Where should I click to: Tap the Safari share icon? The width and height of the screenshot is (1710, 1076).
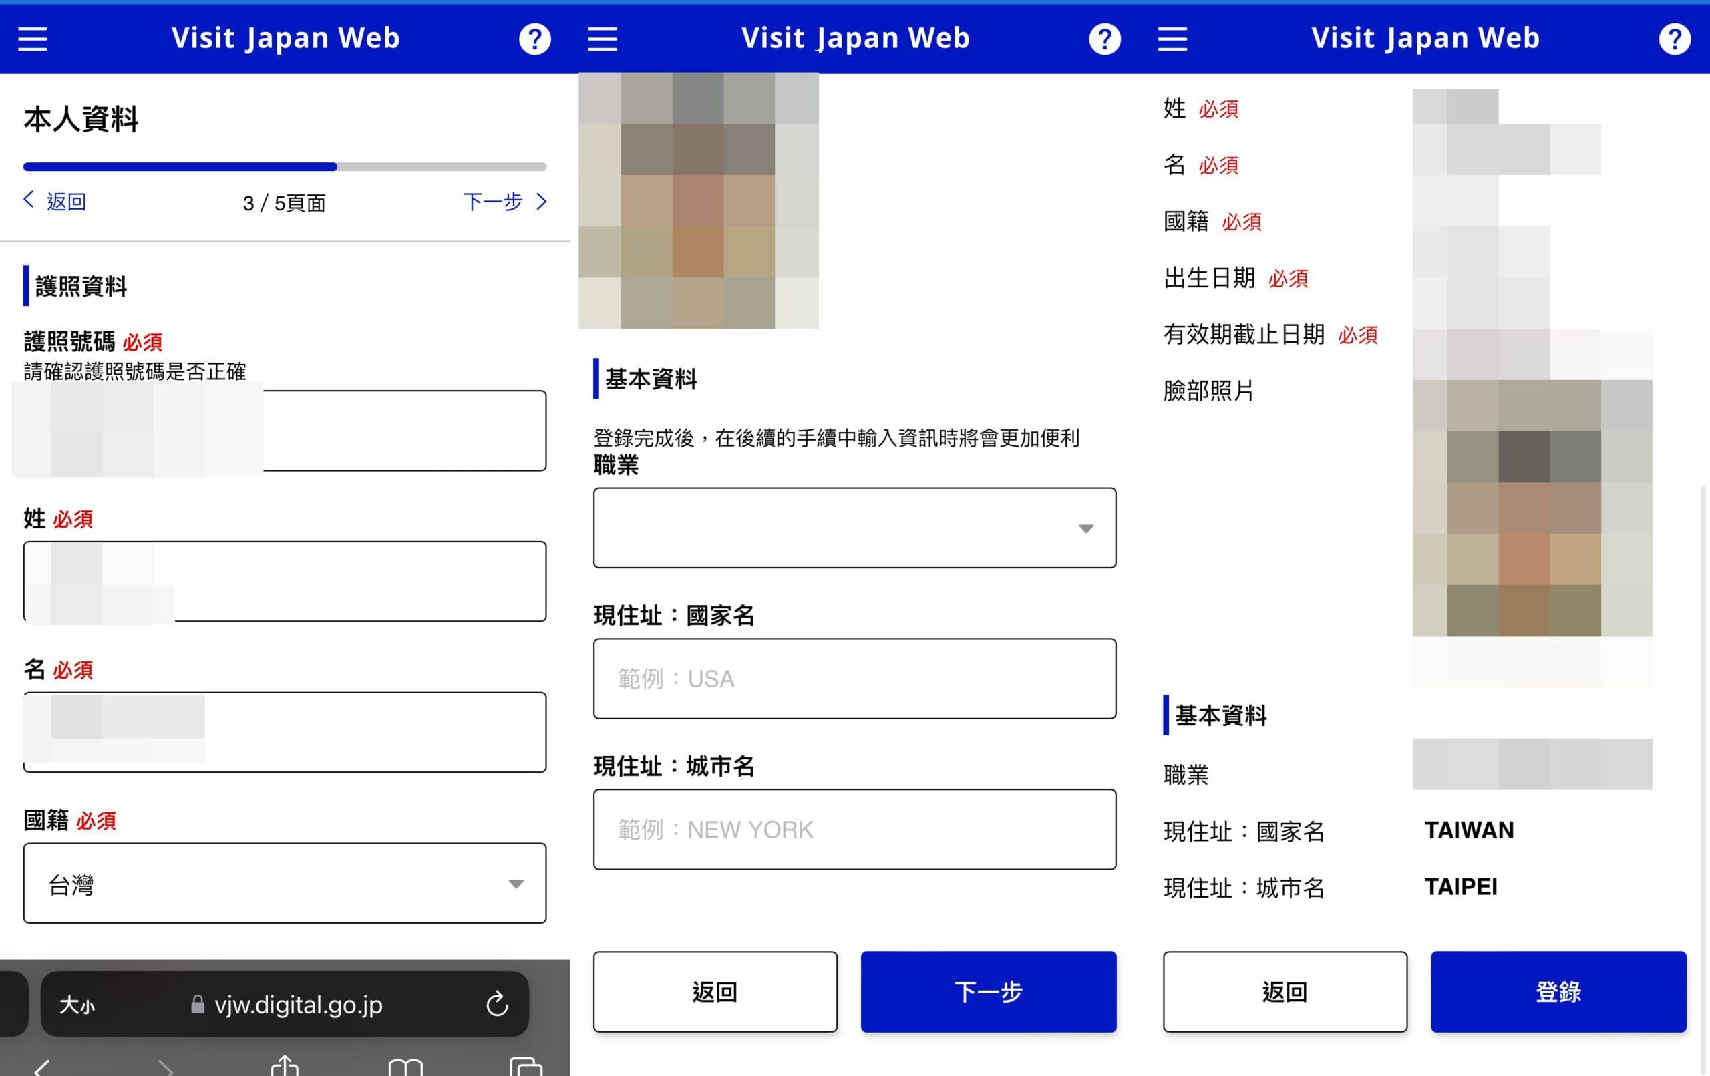point(285,1065)
